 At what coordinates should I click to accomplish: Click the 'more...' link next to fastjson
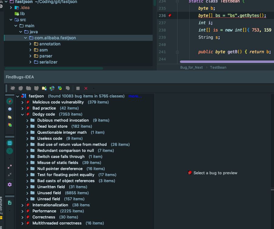pyautogui.click(x=135, y=96)
